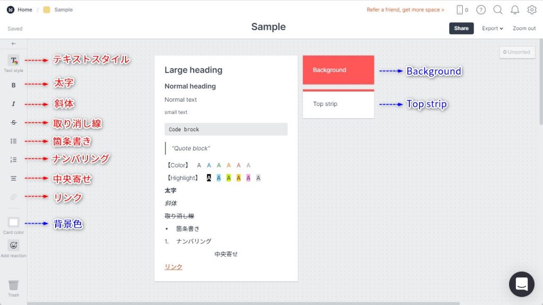Open the 0 Unsorted panel

point(517,52)
